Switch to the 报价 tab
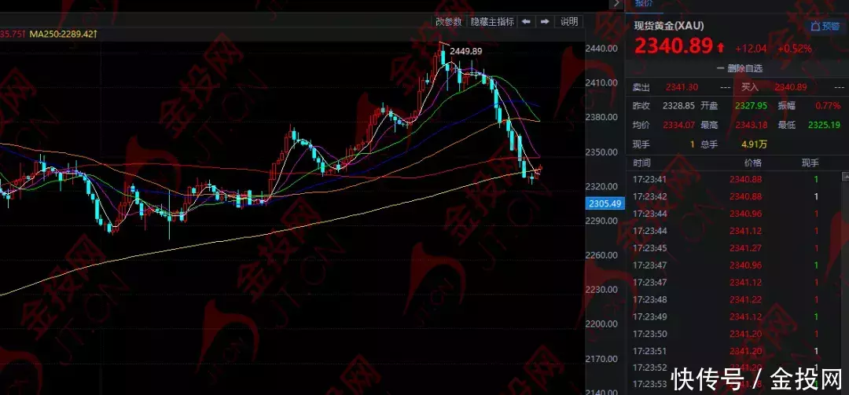 [644, 4]
